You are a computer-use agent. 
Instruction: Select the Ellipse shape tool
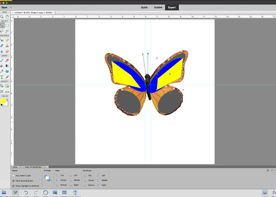click(x=7, y=71)
